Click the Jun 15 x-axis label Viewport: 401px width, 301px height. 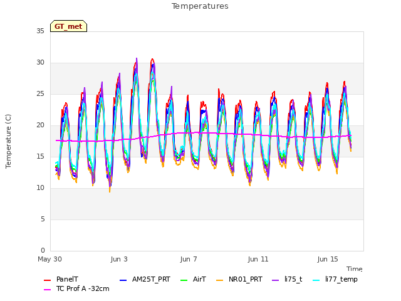tap(328, 259)
